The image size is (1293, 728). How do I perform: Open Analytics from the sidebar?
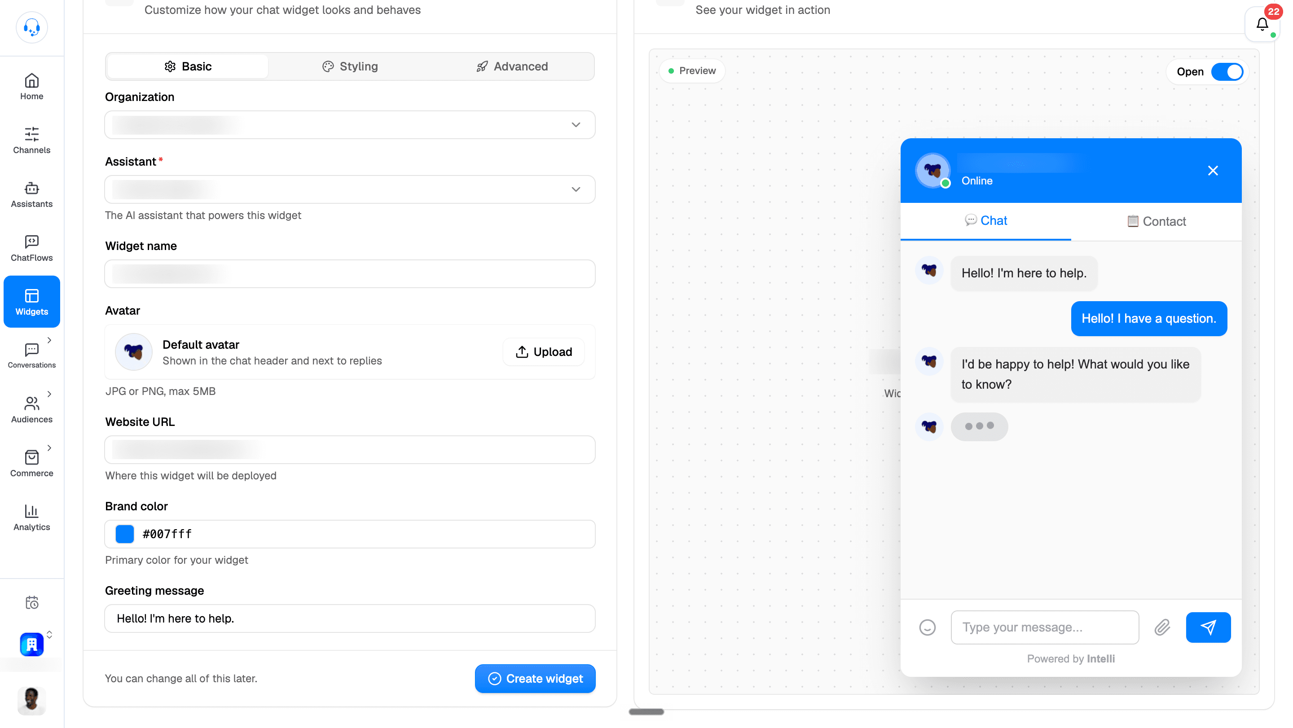point(31,517)
